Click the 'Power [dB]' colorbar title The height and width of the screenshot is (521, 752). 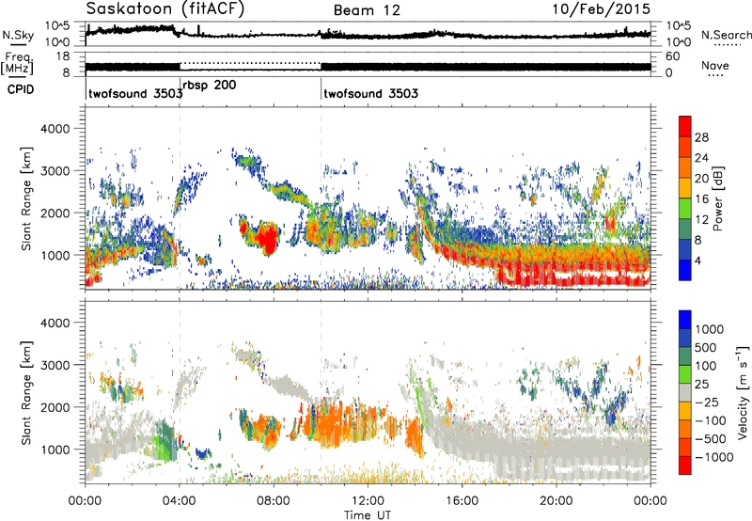click(x=718, y=198)
